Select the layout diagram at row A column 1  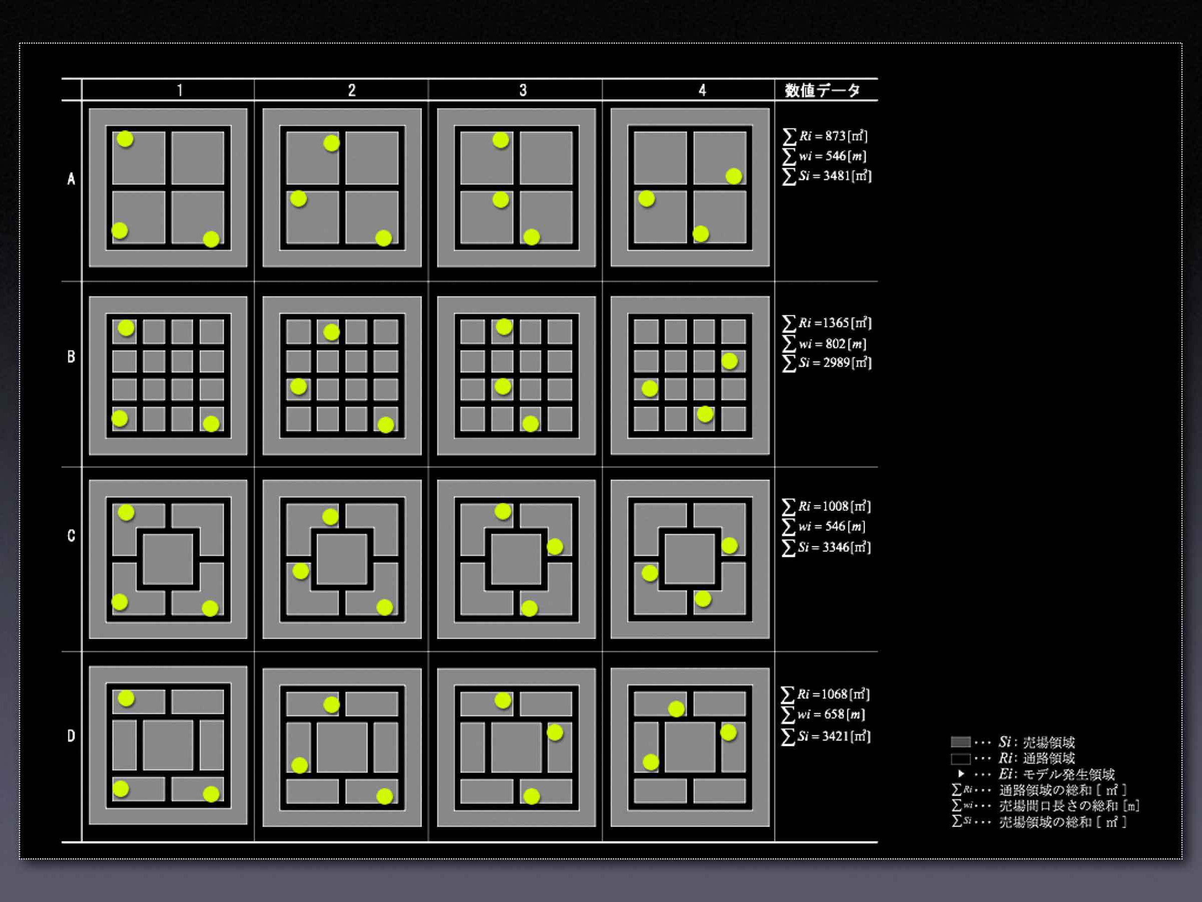(168, 187)
